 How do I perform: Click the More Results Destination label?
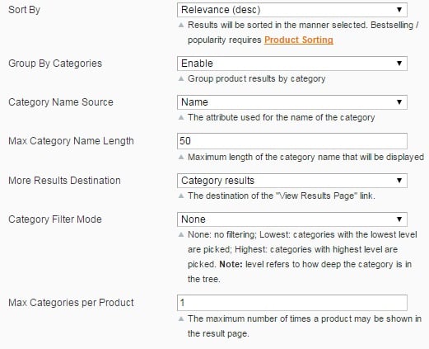(64, 181)
